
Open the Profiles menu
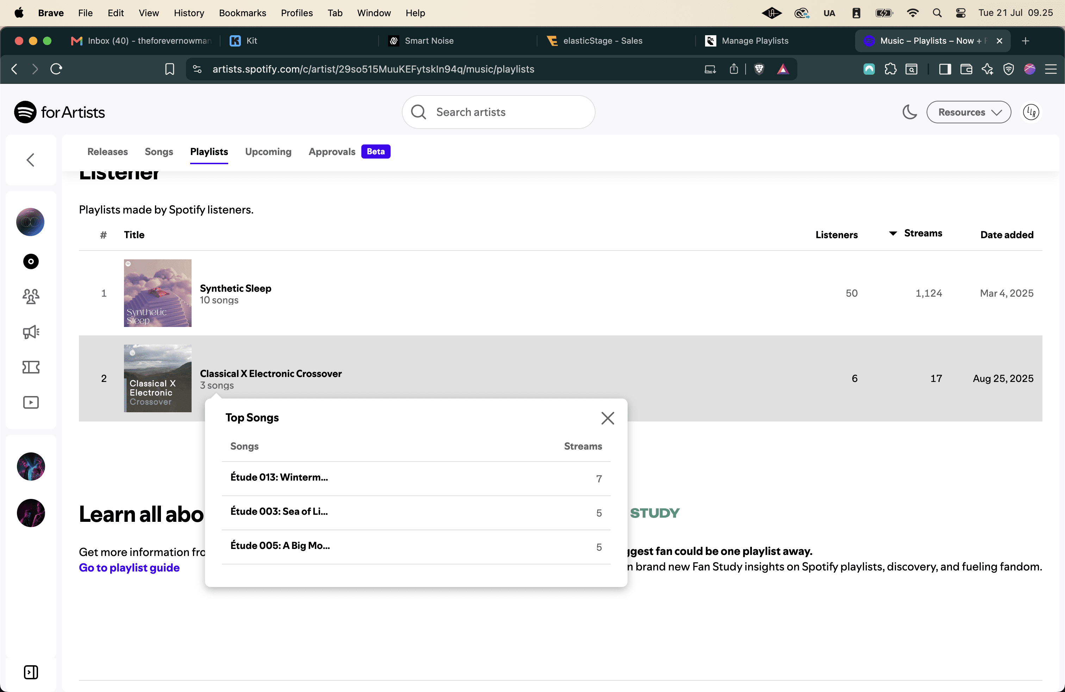click(297, 13)
